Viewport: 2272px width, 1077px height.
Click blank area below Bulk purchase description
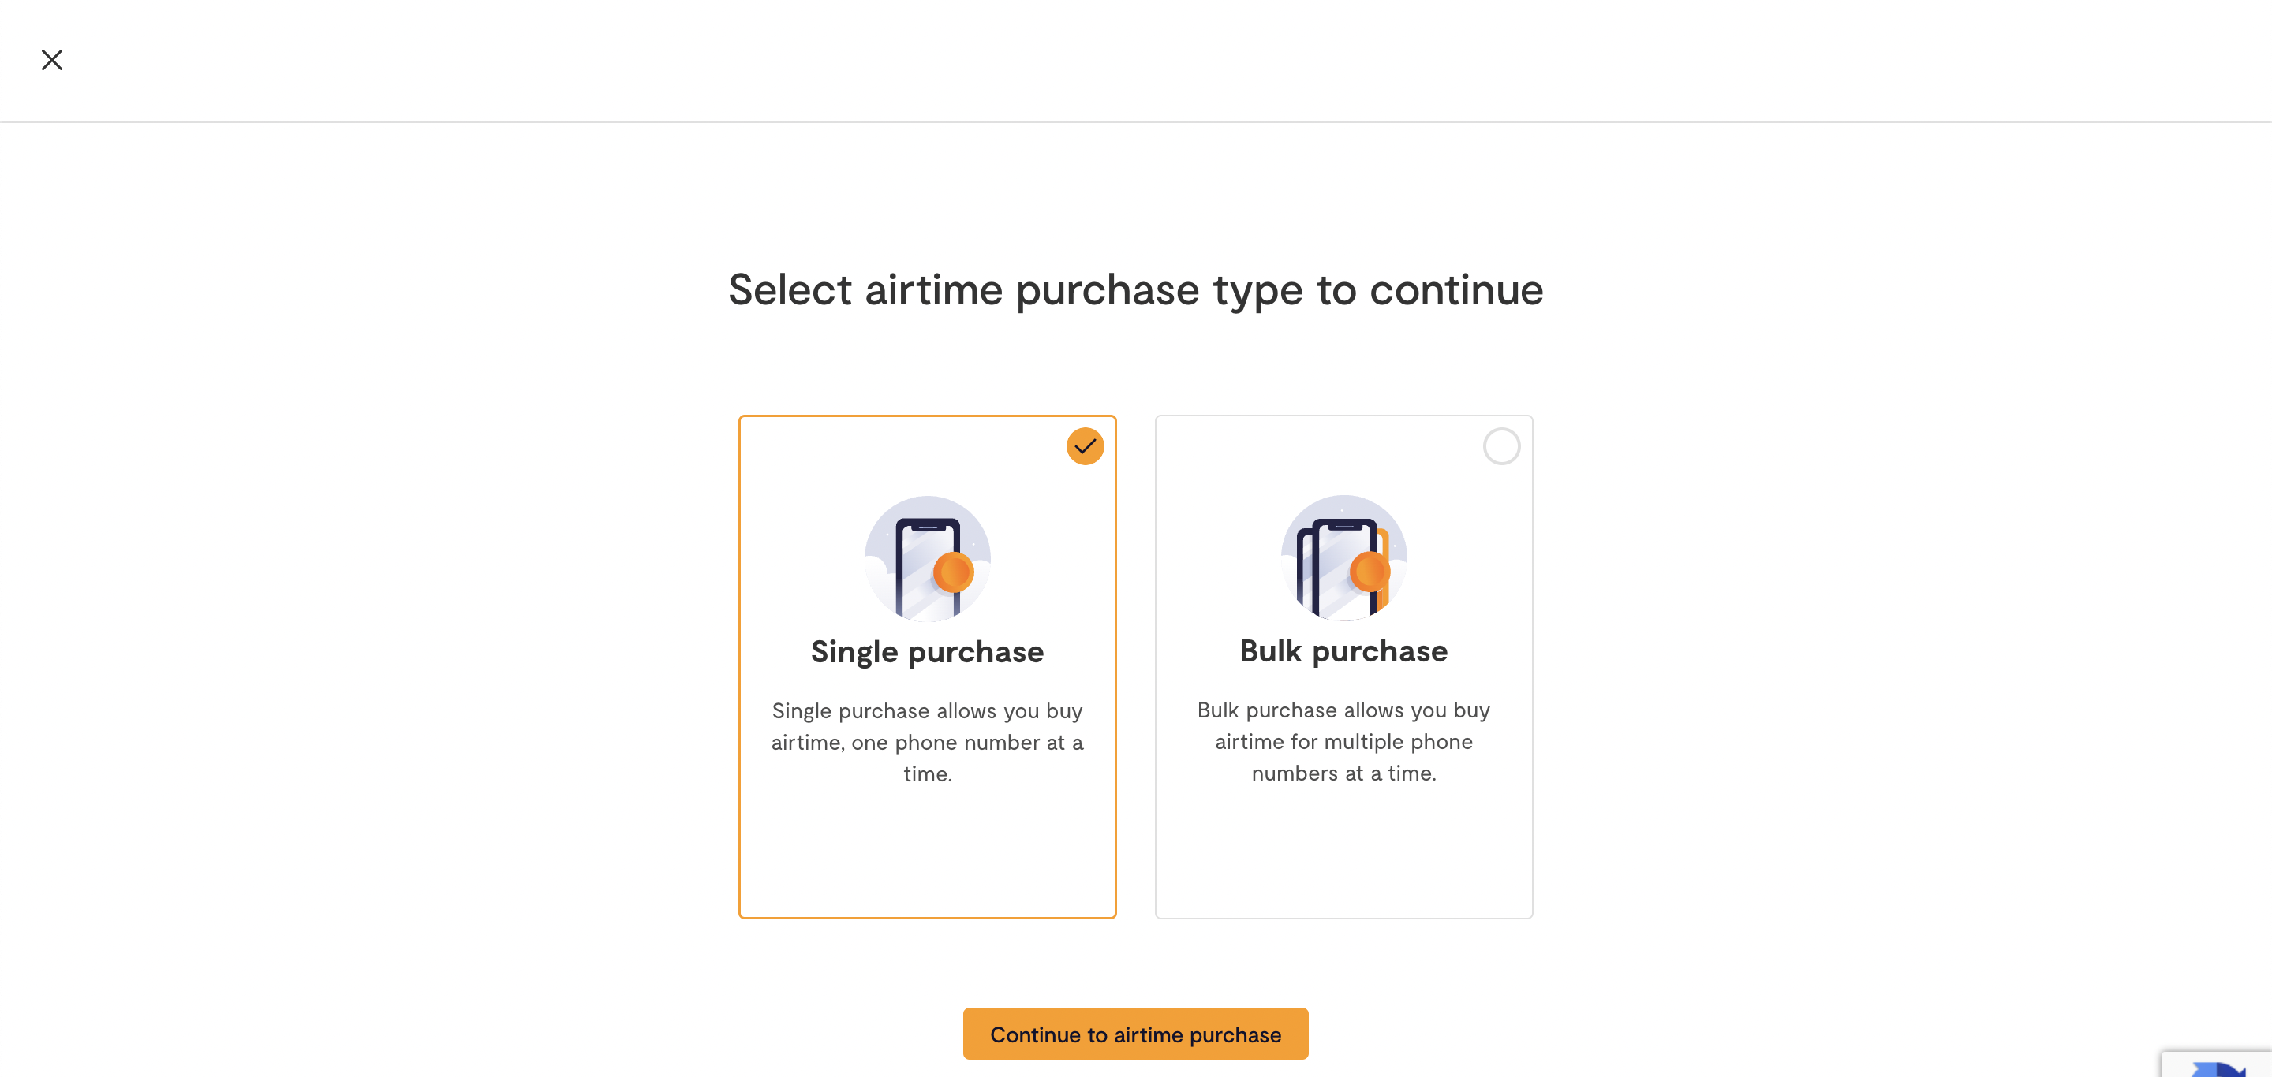(1343, 851)
